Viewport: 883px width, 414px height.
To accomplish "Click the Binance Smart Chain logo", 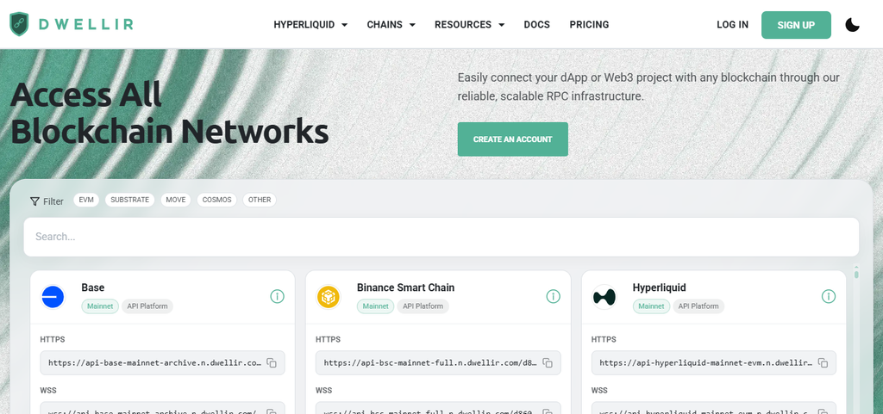I will (329, 297).
